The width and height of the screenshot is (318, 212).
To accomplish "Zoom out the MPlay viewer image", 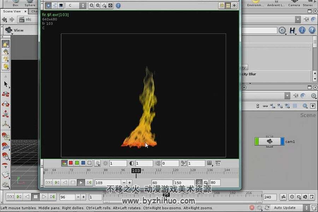I will [98, 5].
